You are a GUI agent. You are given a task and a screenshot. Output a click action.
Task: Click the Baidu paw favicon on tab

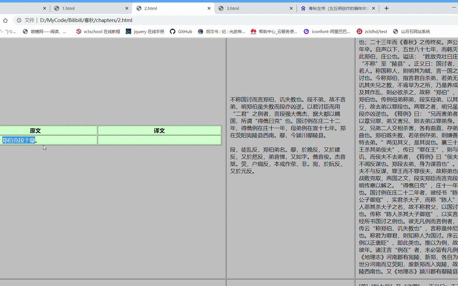[x=303, y=8]
